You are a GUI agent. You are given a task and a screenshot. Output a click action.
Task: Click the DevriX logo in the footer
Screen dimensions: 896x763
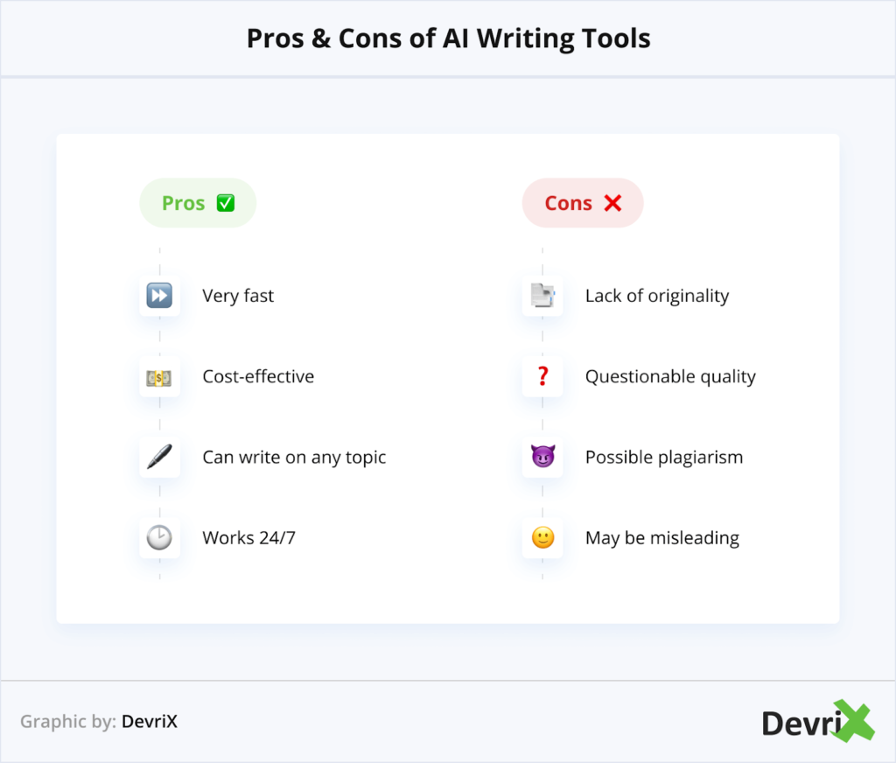pyautogui.click(x=817, y=722)
